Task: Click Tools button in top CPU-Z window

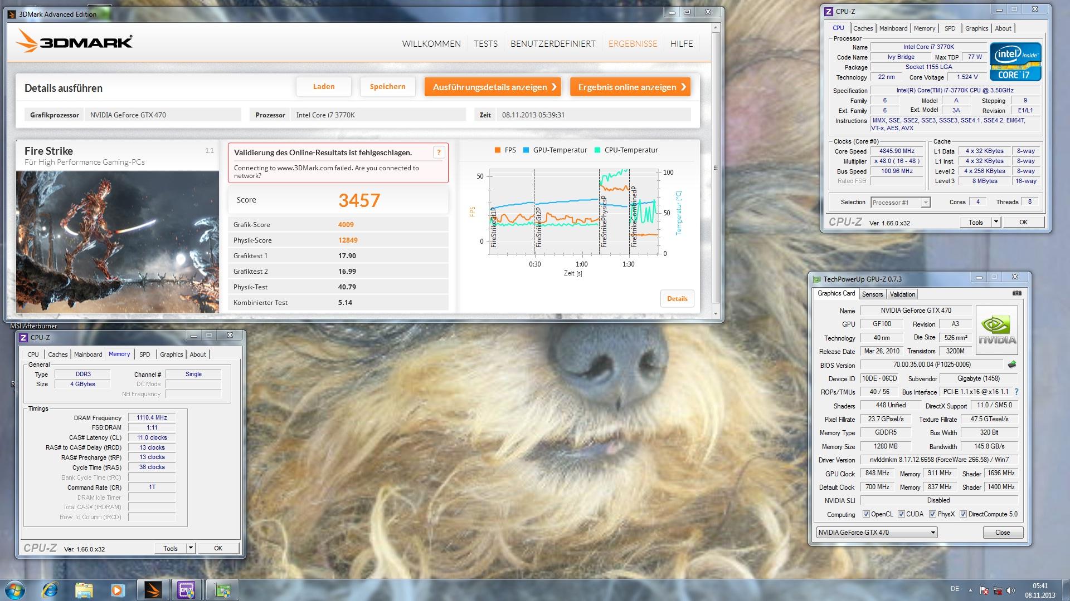Action: coord(976,222)
